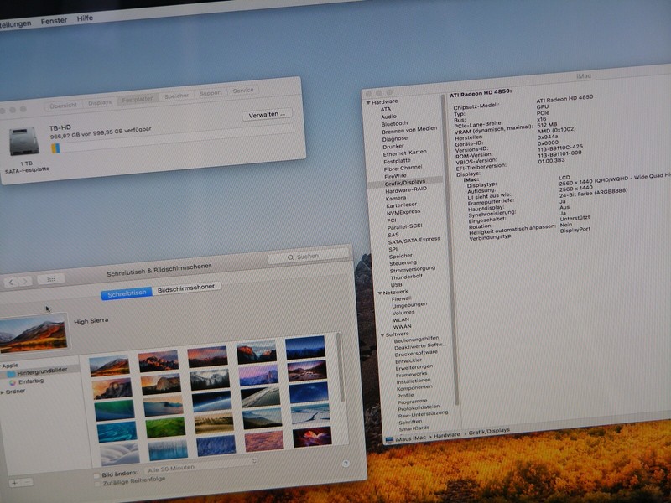671x503 pixels.
Task: Select Audio in hardware list
Action: pyautogui.click(x=388, y=117)
